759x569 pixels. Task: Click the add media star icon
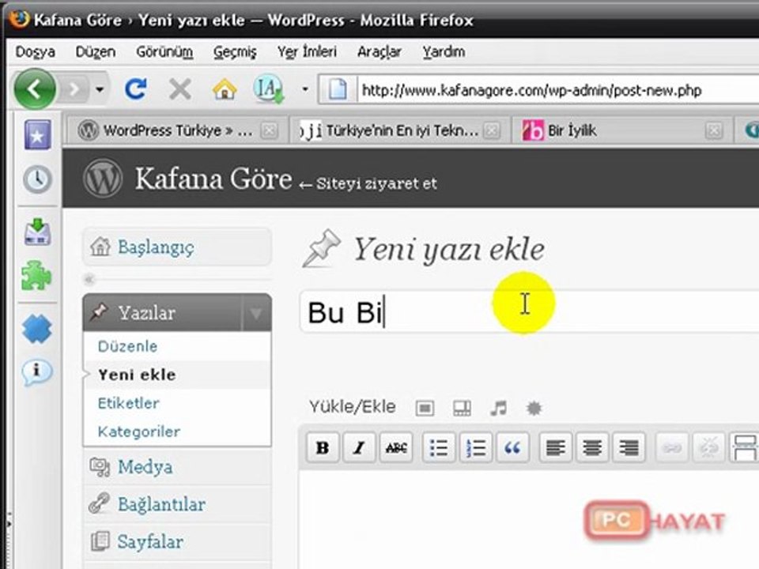point(534,409)
